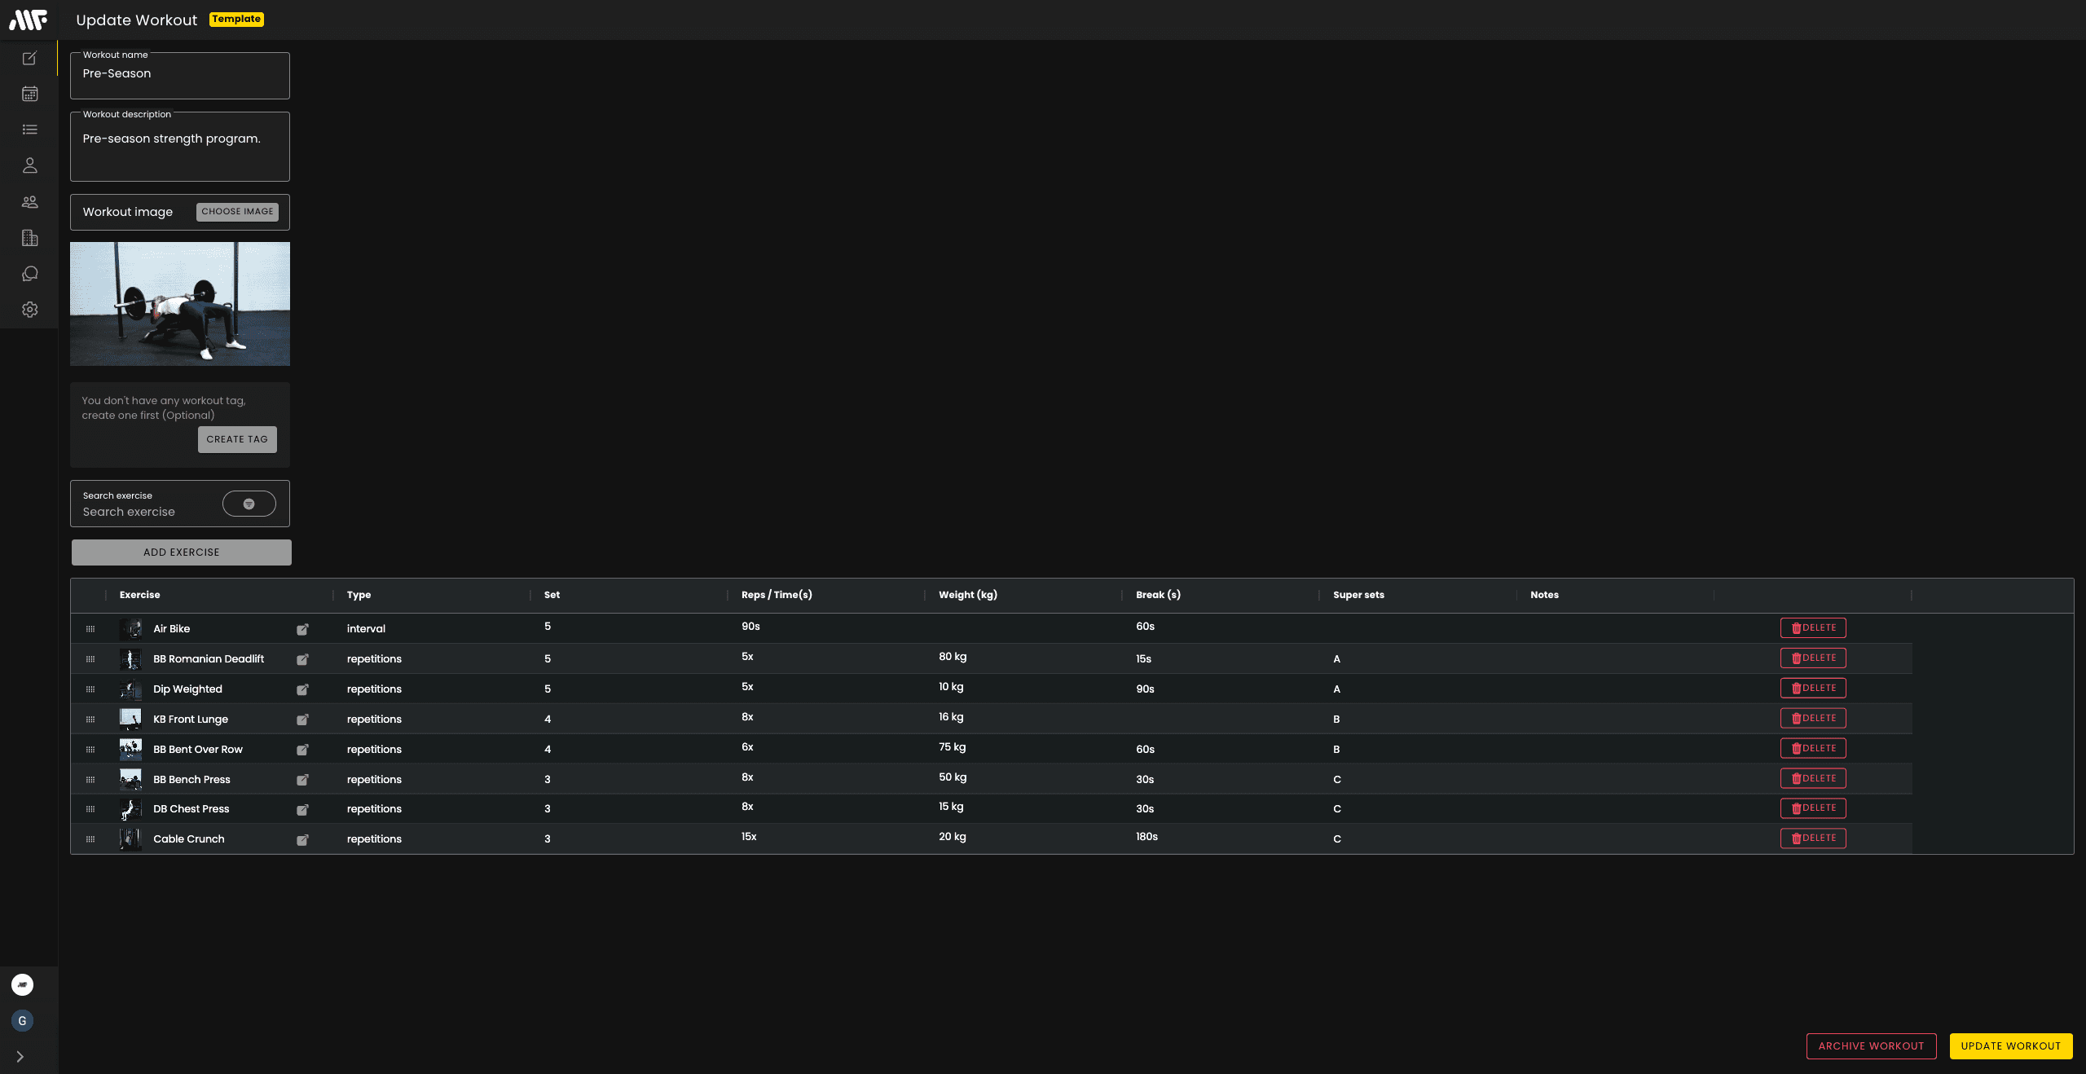The height and width of the screenshot is (1074, 2086).
Task: Click Archive Workout button
Action: [1871, 1045]
